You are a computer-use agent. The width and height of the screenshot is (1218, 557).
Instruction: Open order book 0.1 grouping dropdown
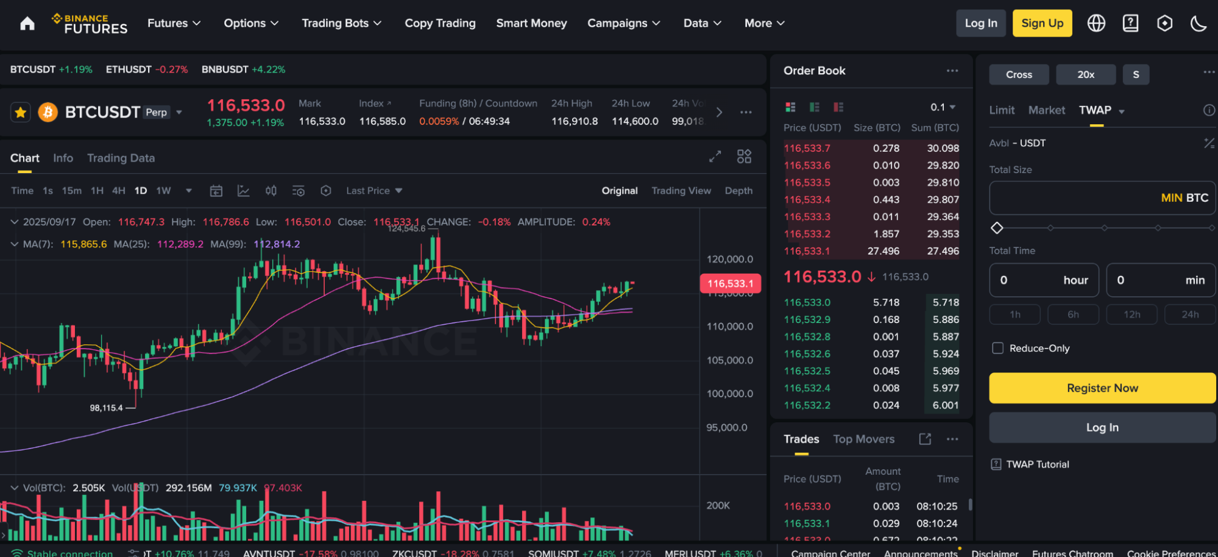pos(943,107)
